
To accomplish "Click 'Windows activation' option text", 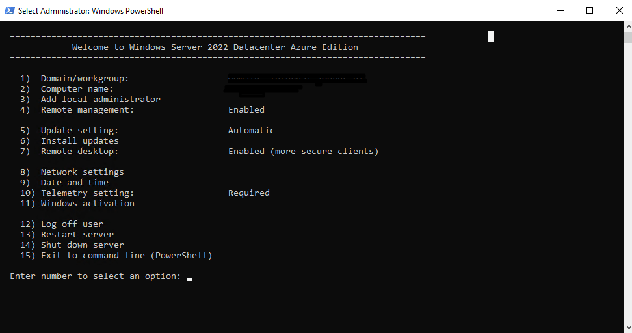I will [88, 204].
